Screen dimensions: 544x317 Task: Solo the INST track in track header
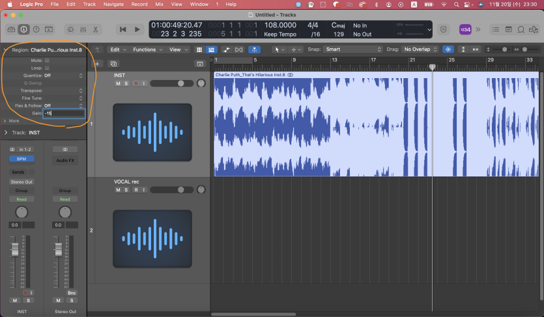127,83
